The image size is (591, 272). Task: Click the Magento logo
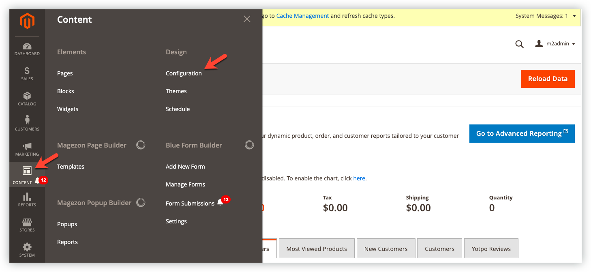27,21
